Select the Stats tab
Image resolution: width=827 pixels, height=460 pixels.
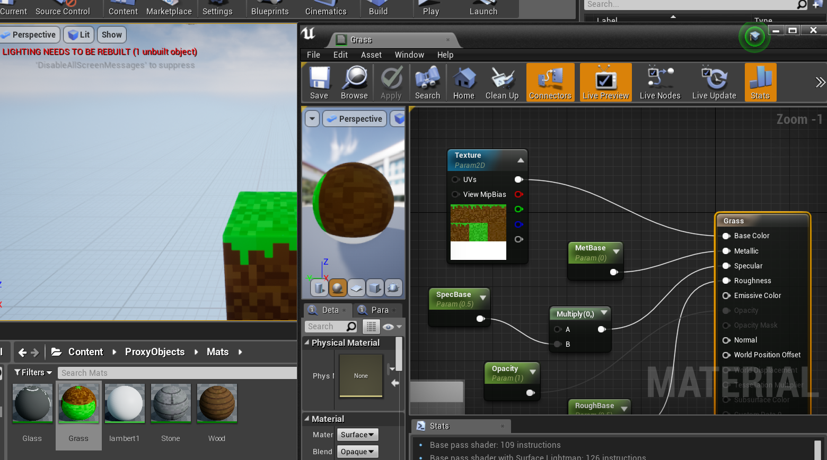[461, 426]
